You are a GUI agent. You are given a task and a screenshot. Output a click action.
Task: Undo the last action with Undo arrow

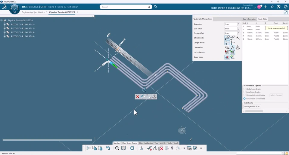[108, 148]
